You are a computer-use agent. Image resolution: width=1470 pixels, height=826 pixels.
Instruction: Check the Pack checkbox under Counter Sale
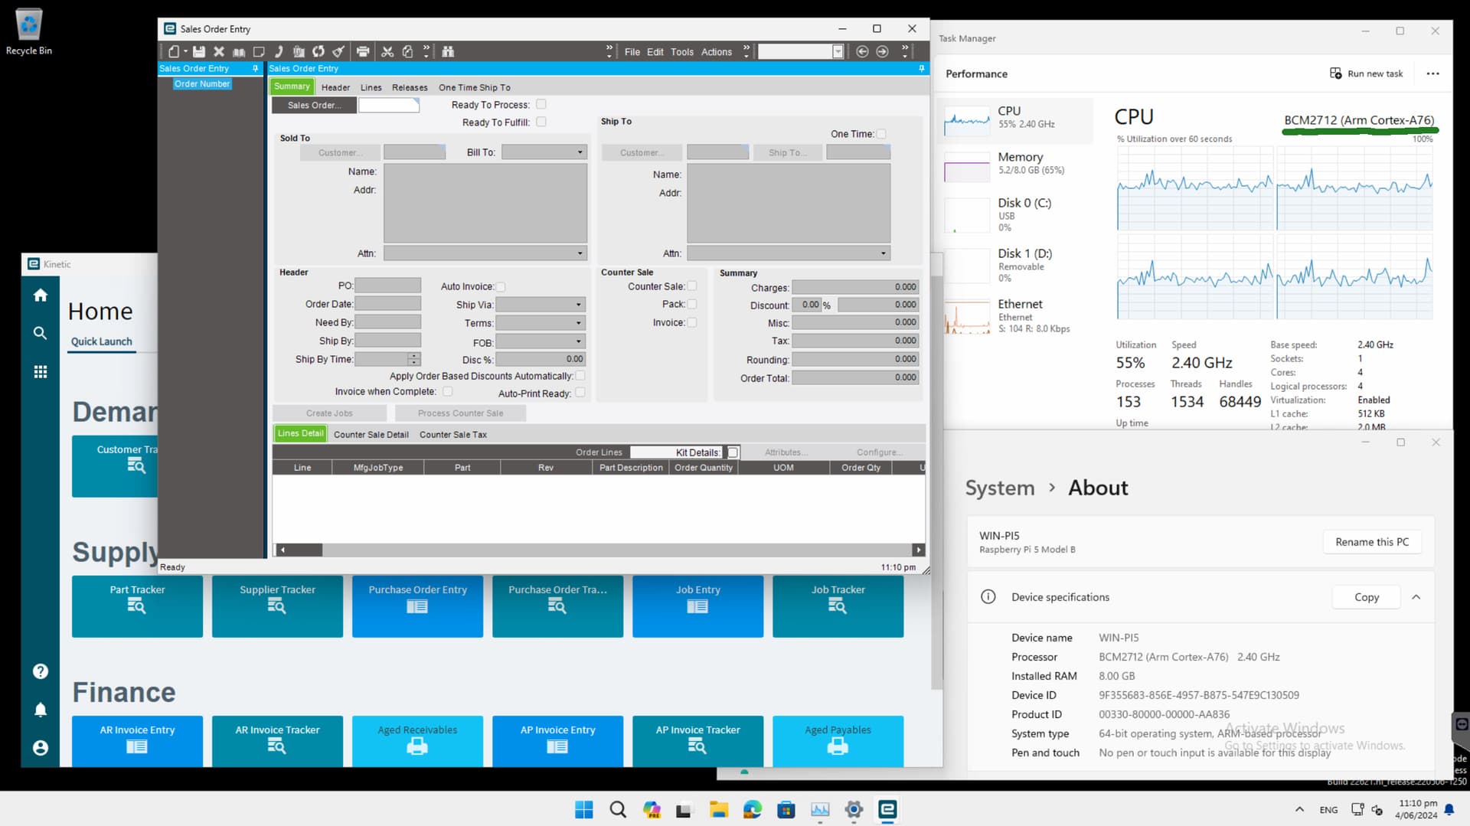(692, 304)
